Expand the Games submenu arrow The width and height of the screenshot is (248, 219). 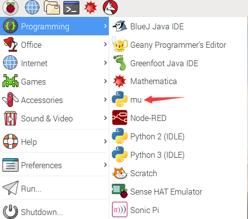(105, 81)
